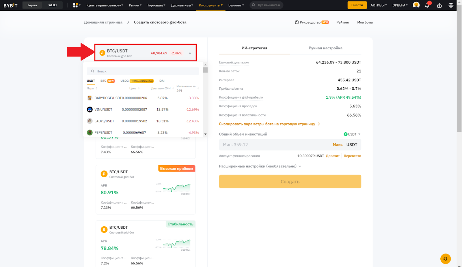Click the LADYS coin icon

tap(90, 121)
